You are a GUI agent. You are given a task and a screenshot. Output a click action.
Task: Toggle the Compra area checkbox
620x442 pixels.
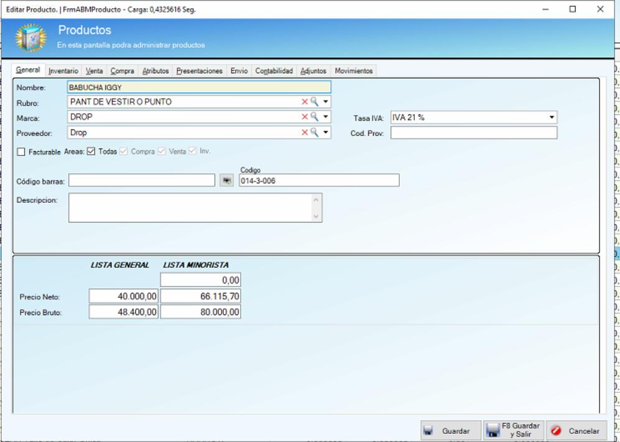click(x=124, y=152)
